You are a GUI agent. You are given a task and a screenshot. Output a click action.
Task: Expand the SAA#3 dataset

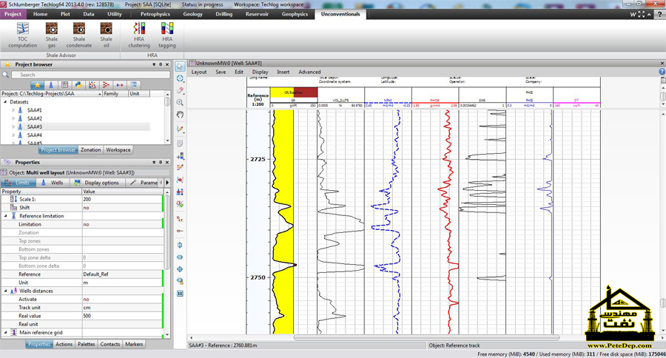click(13, 126)
